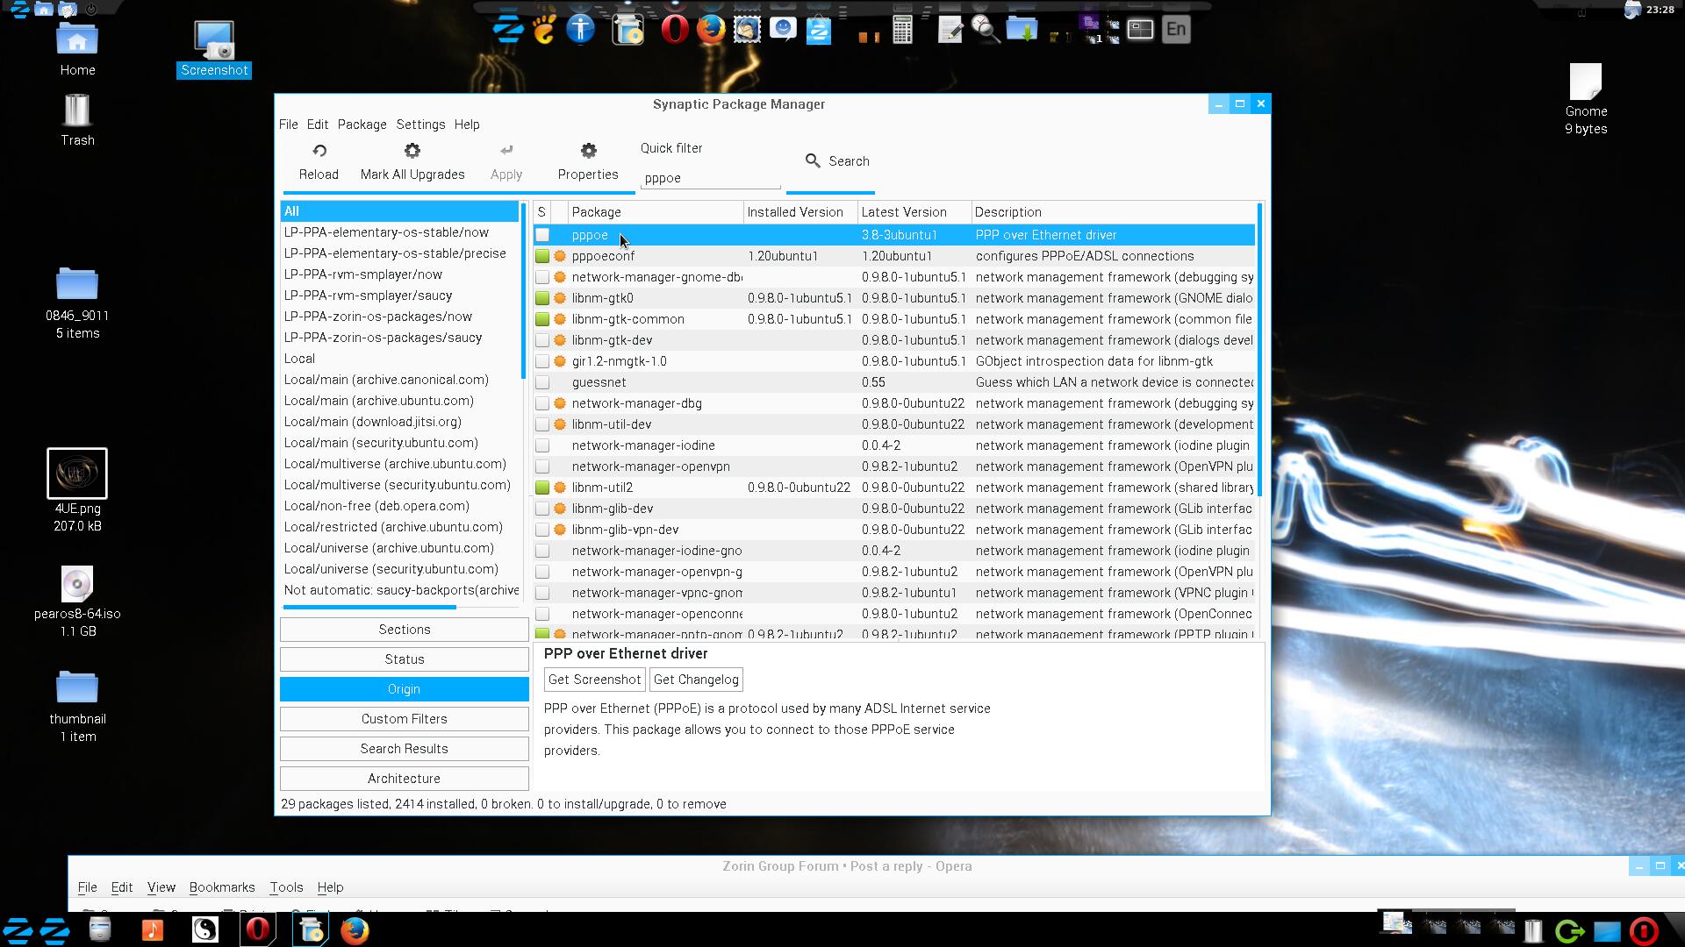Open the Settings menu
This screenshot has width=1685, height=947.
[x=420, y=125]
